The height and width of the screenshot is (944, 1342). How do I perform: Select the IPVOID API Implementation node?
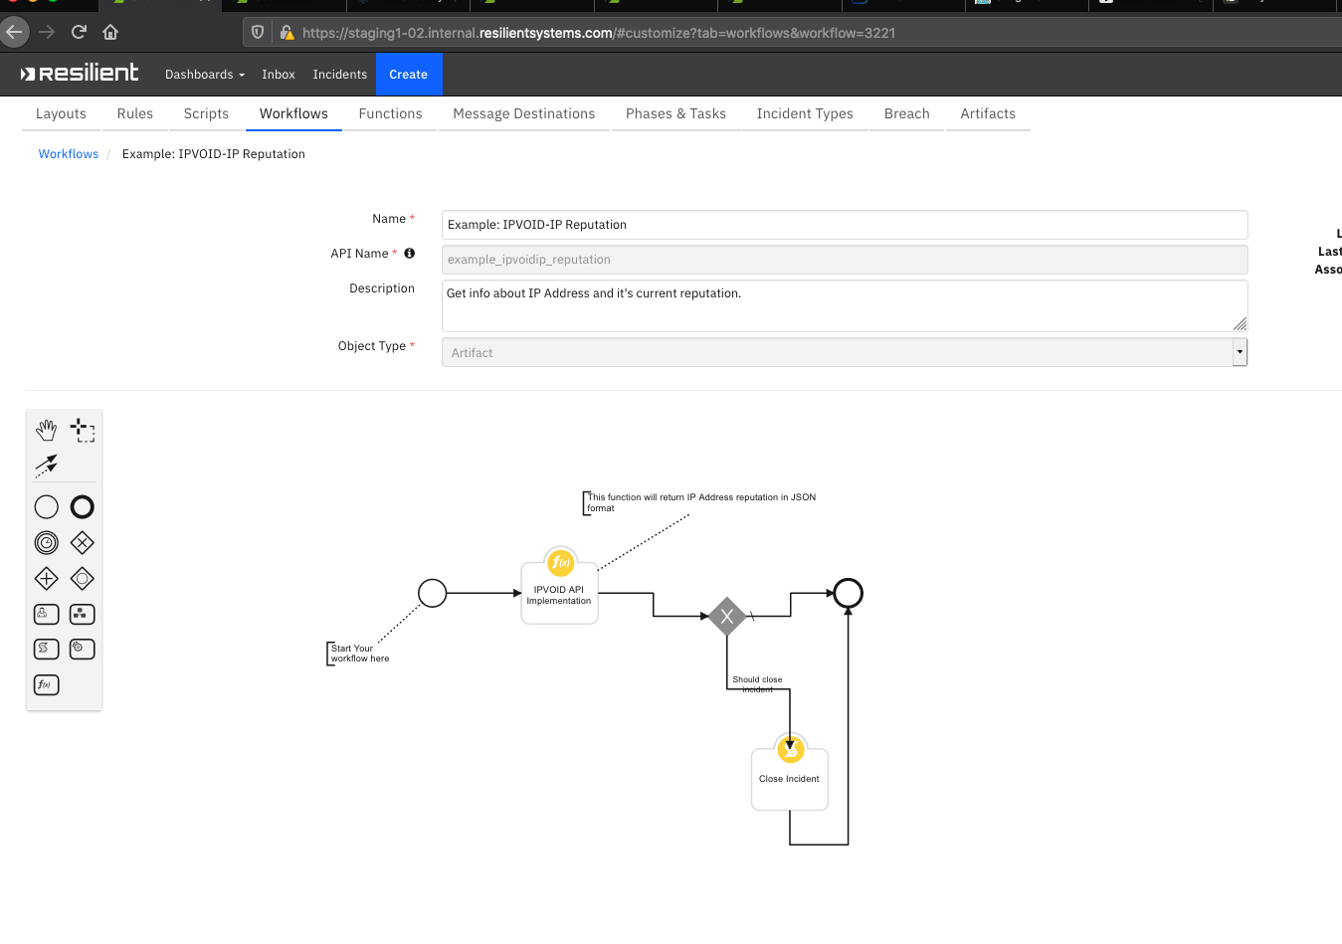[560, 594]
